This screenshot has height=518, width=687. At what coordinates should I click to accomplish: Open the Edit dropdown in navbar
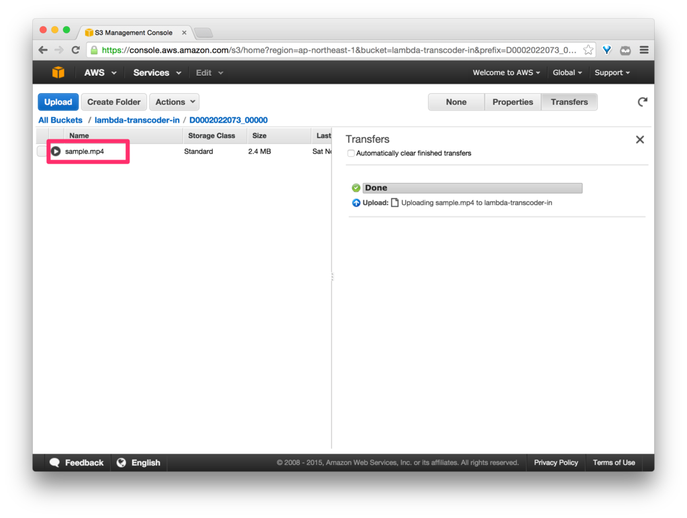click(209, 72)
